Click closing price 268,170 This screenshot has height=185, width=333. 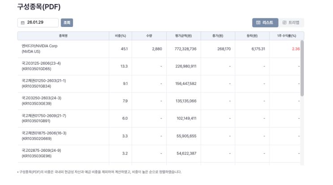tap(224, 49)
